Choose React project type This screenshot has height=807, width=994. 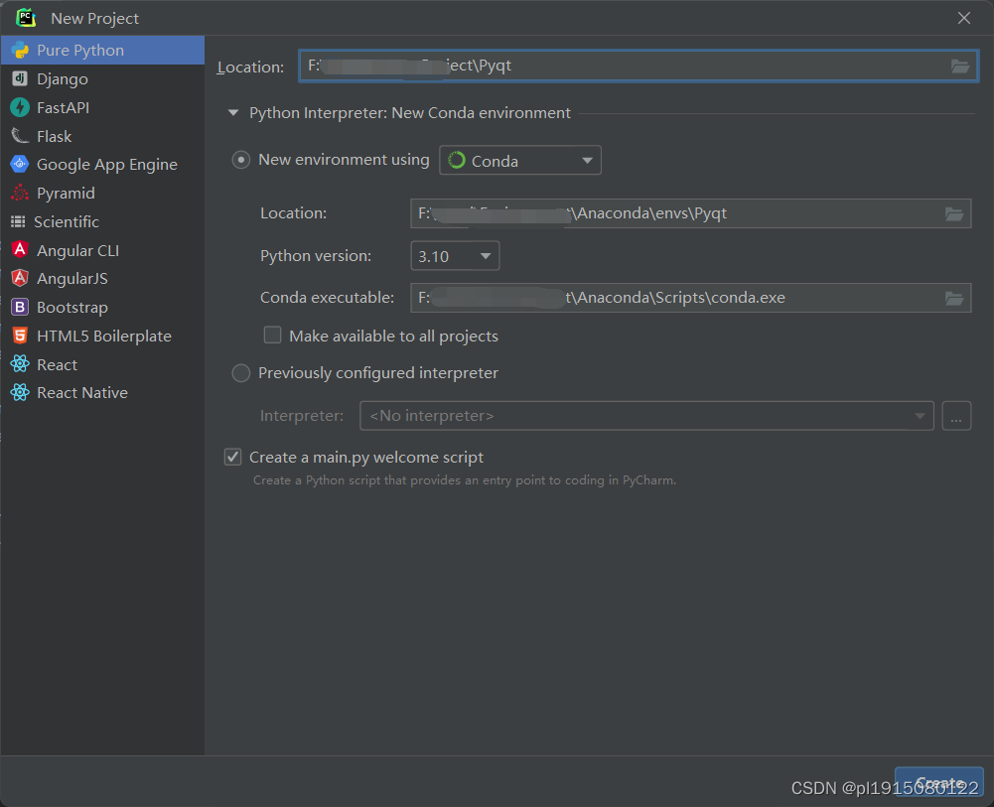point(102,363)
